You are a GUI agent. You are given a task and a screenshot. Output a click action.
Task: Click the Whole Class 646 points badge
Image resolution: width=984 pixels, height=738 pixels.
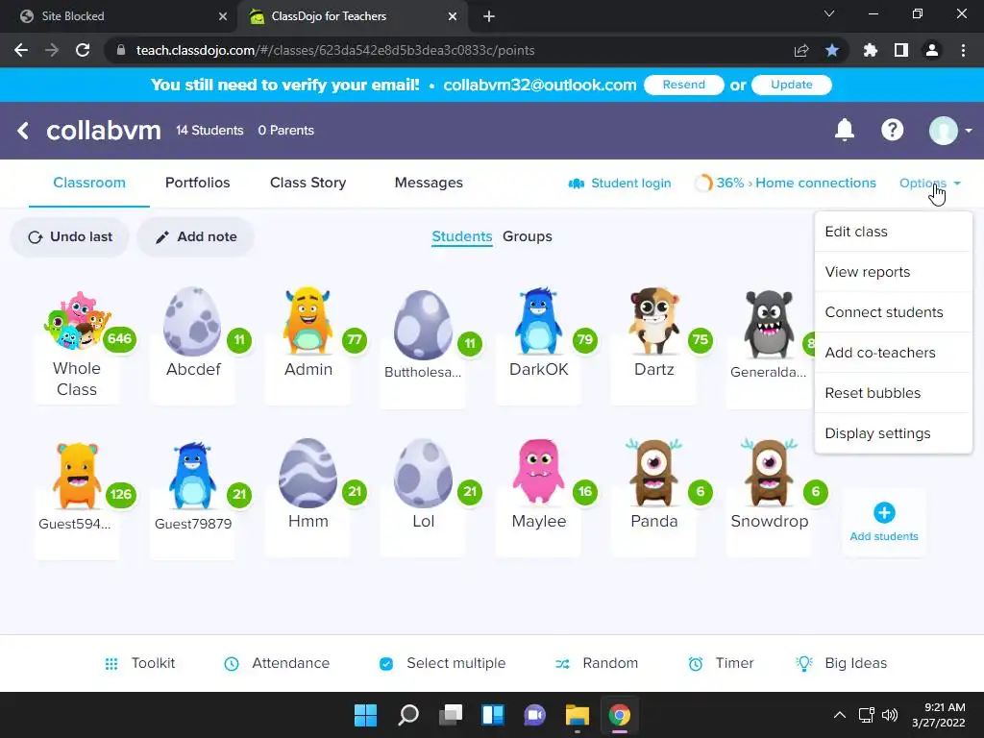coord(119,339)
